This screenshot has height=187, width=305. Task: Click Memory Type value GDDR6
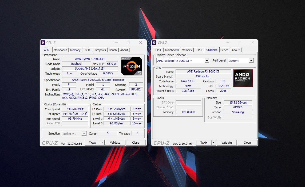(238, 108)
